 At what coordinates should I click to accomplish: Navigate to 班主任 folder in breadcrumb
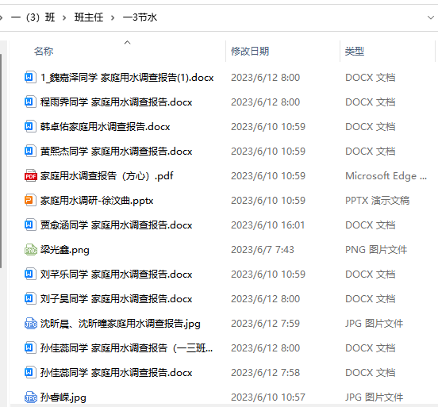[89, 17]
